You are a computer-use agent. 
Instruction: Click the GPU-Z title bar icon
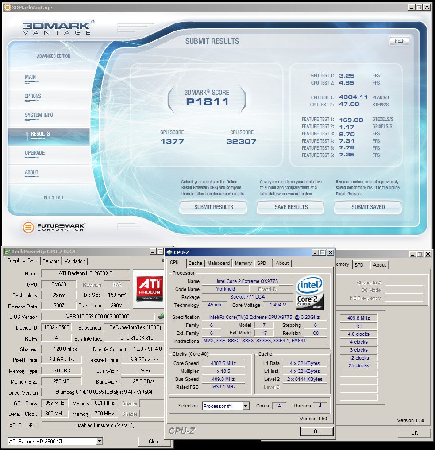(7, 252)
